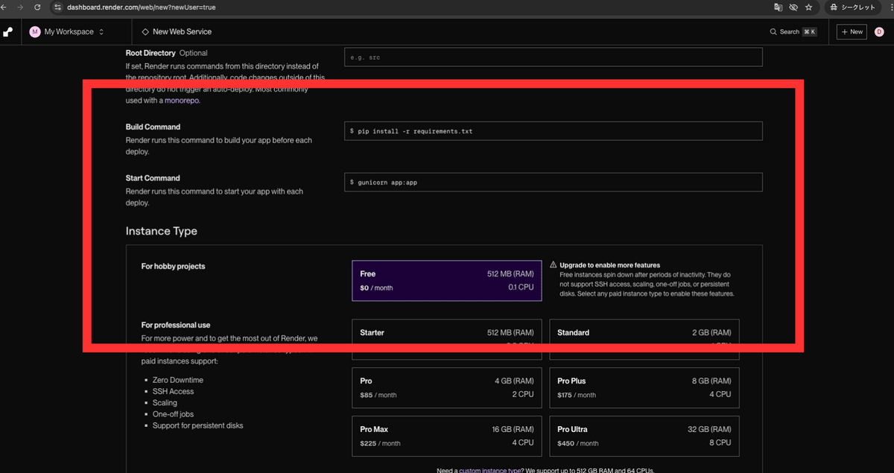Click the Root Directory input field
The height and width of the screenshot is (473, 894).
[554, 57]
